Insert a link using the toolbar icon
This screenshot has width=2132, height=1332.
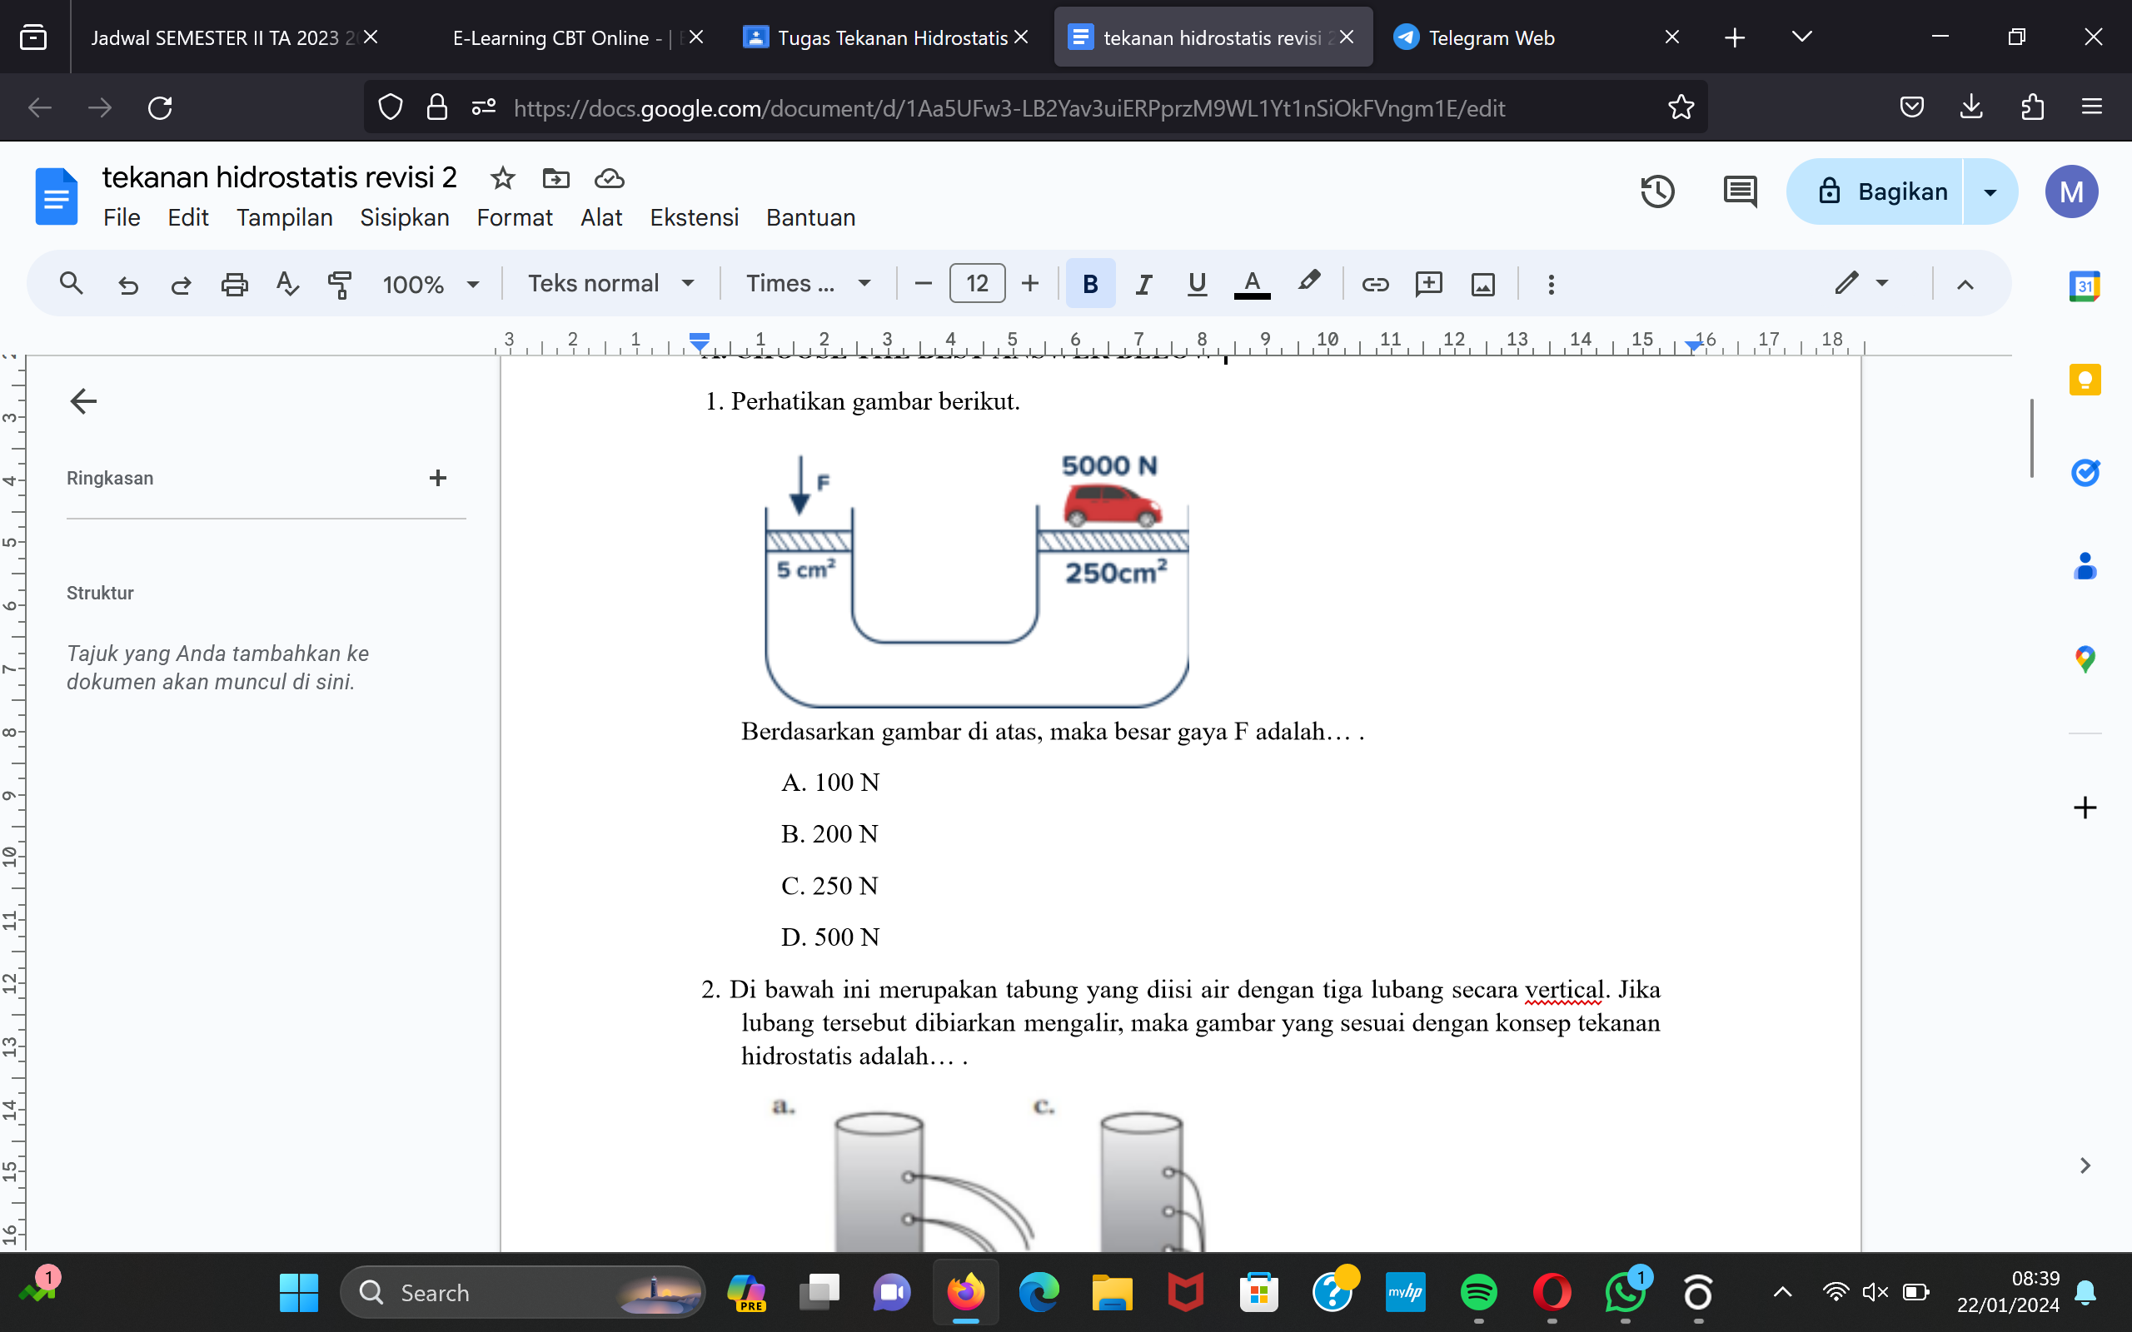click(1375, 284)
